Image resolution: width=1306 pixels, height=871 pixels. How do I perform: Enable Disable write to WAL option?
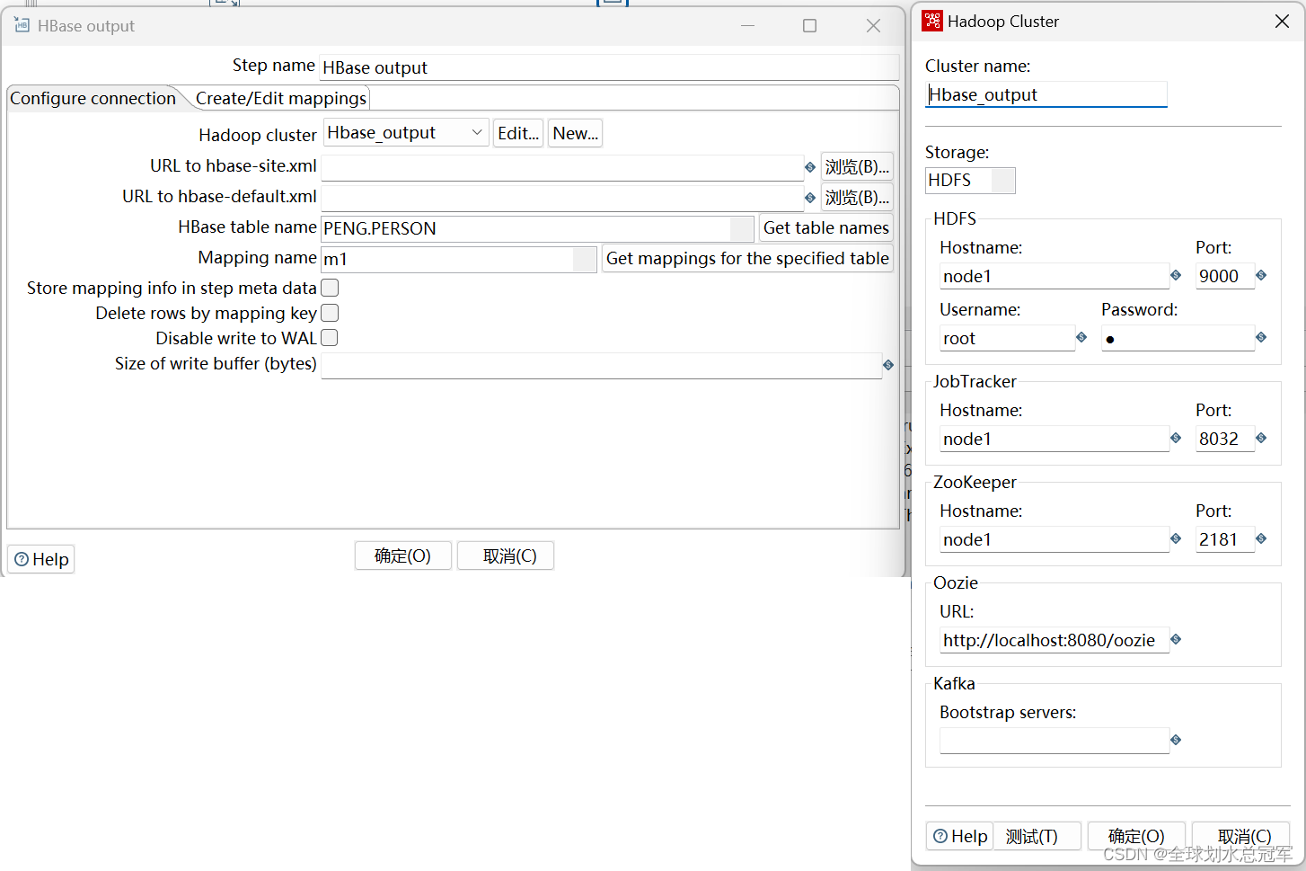(329, 337)
